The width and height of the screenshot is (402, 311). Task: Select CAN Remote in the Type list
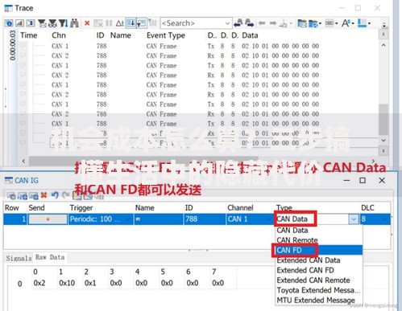click(319, 240)
